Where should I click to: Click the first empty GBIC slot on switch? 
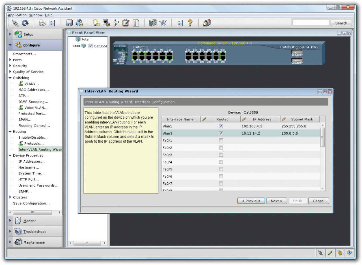click(x=297, y=53)
